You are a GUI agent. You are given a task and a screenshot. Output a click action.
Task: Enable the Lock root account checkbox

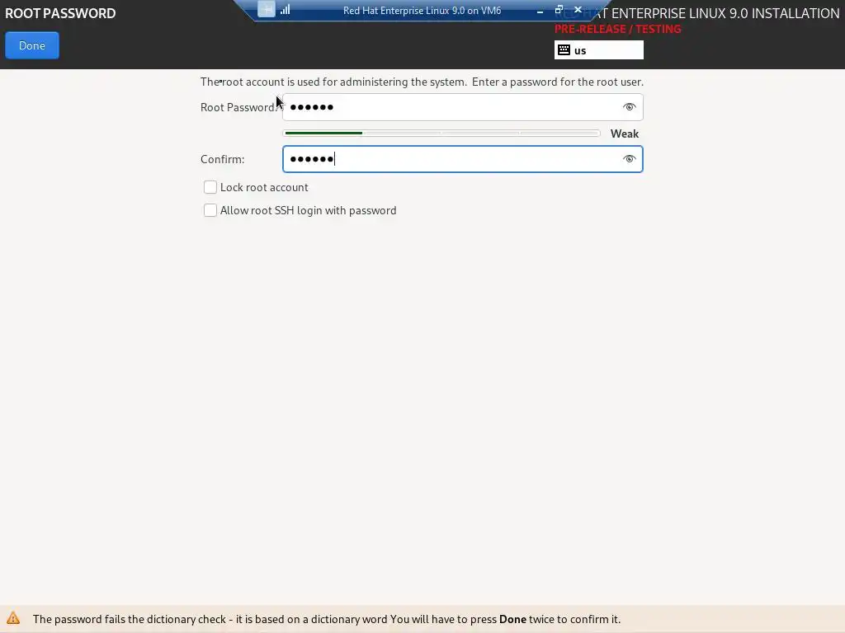(x=210, y=187)
